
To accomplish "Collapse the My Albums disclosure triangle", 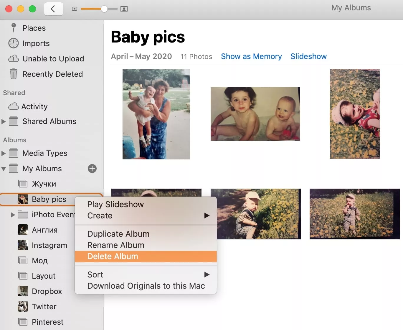I will point(4,169).
